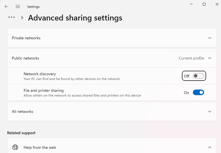Expand the Private networks section chevron
The image size is (221, 153).
coord(209,38)
